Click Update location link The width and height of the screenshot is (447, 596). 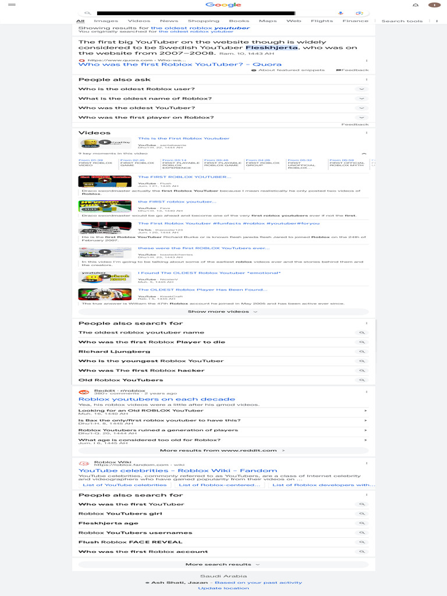223,588
